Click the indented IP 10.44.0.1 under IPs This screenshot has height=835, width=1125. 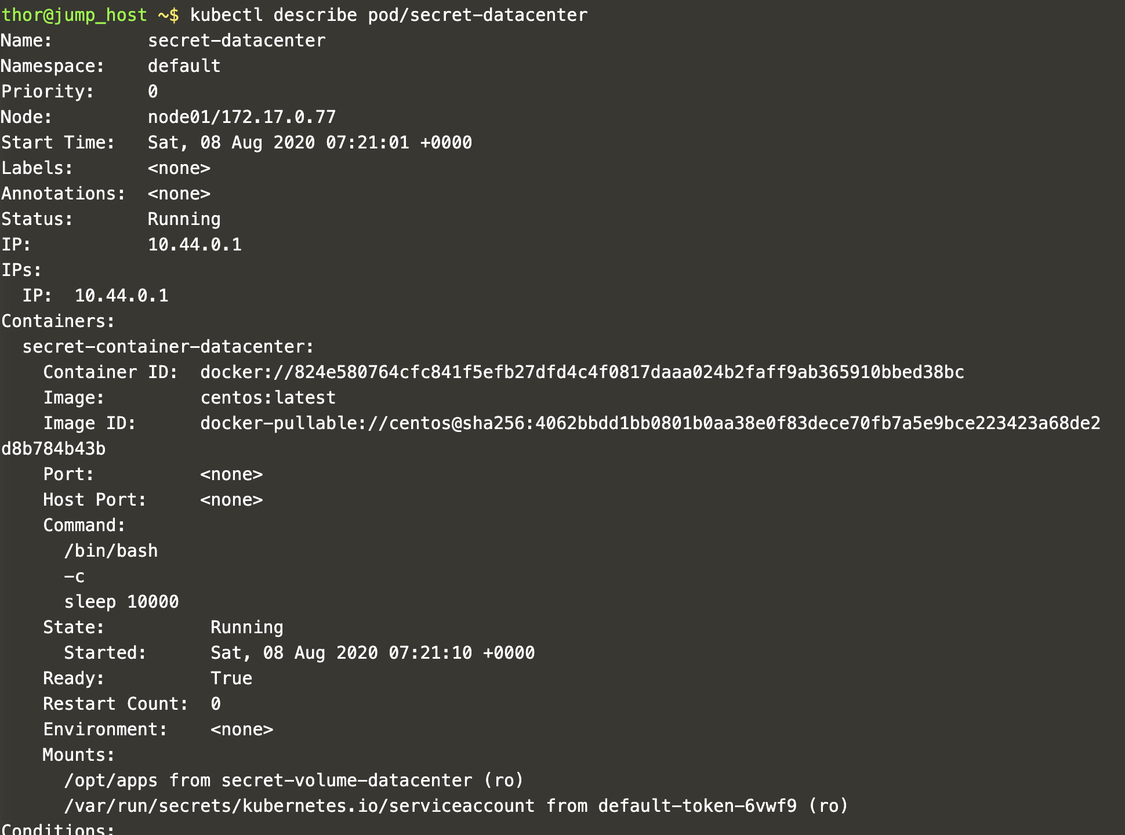point(121,296)
